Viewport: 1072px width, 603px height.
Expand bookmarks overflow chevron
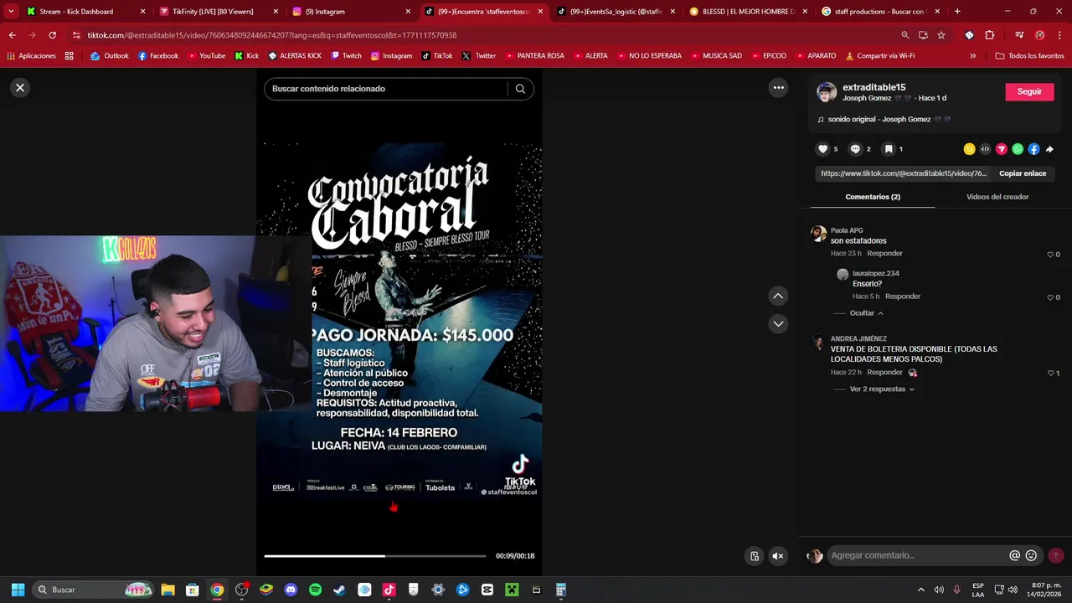click(x=972, y=56)
